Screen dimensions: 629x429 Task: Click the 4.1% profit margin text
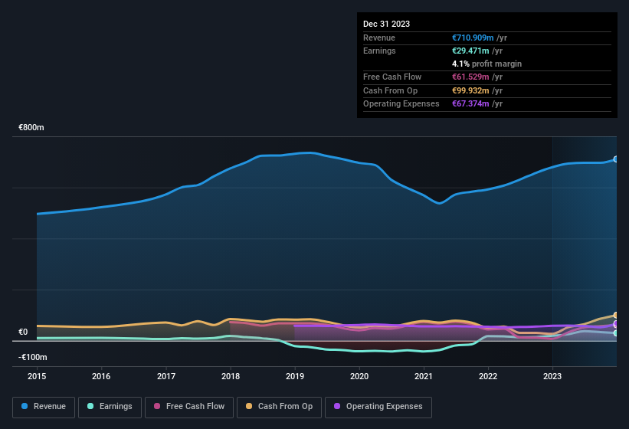(486, 64)
